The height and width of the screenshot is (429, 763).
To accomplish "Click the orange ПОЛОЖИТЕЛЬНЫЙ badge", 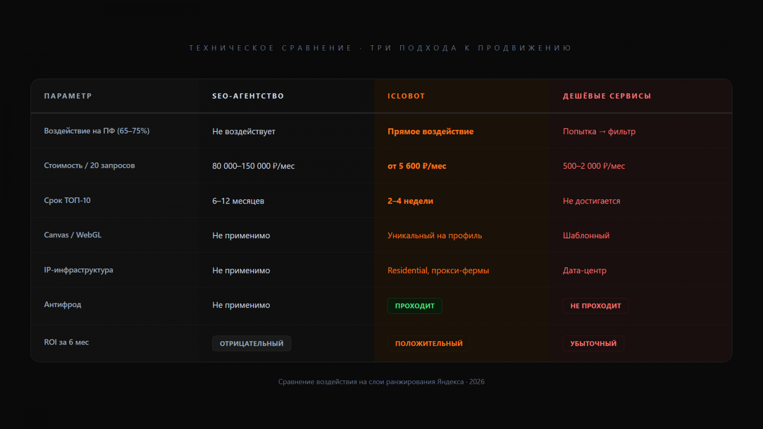I will 429,344.
